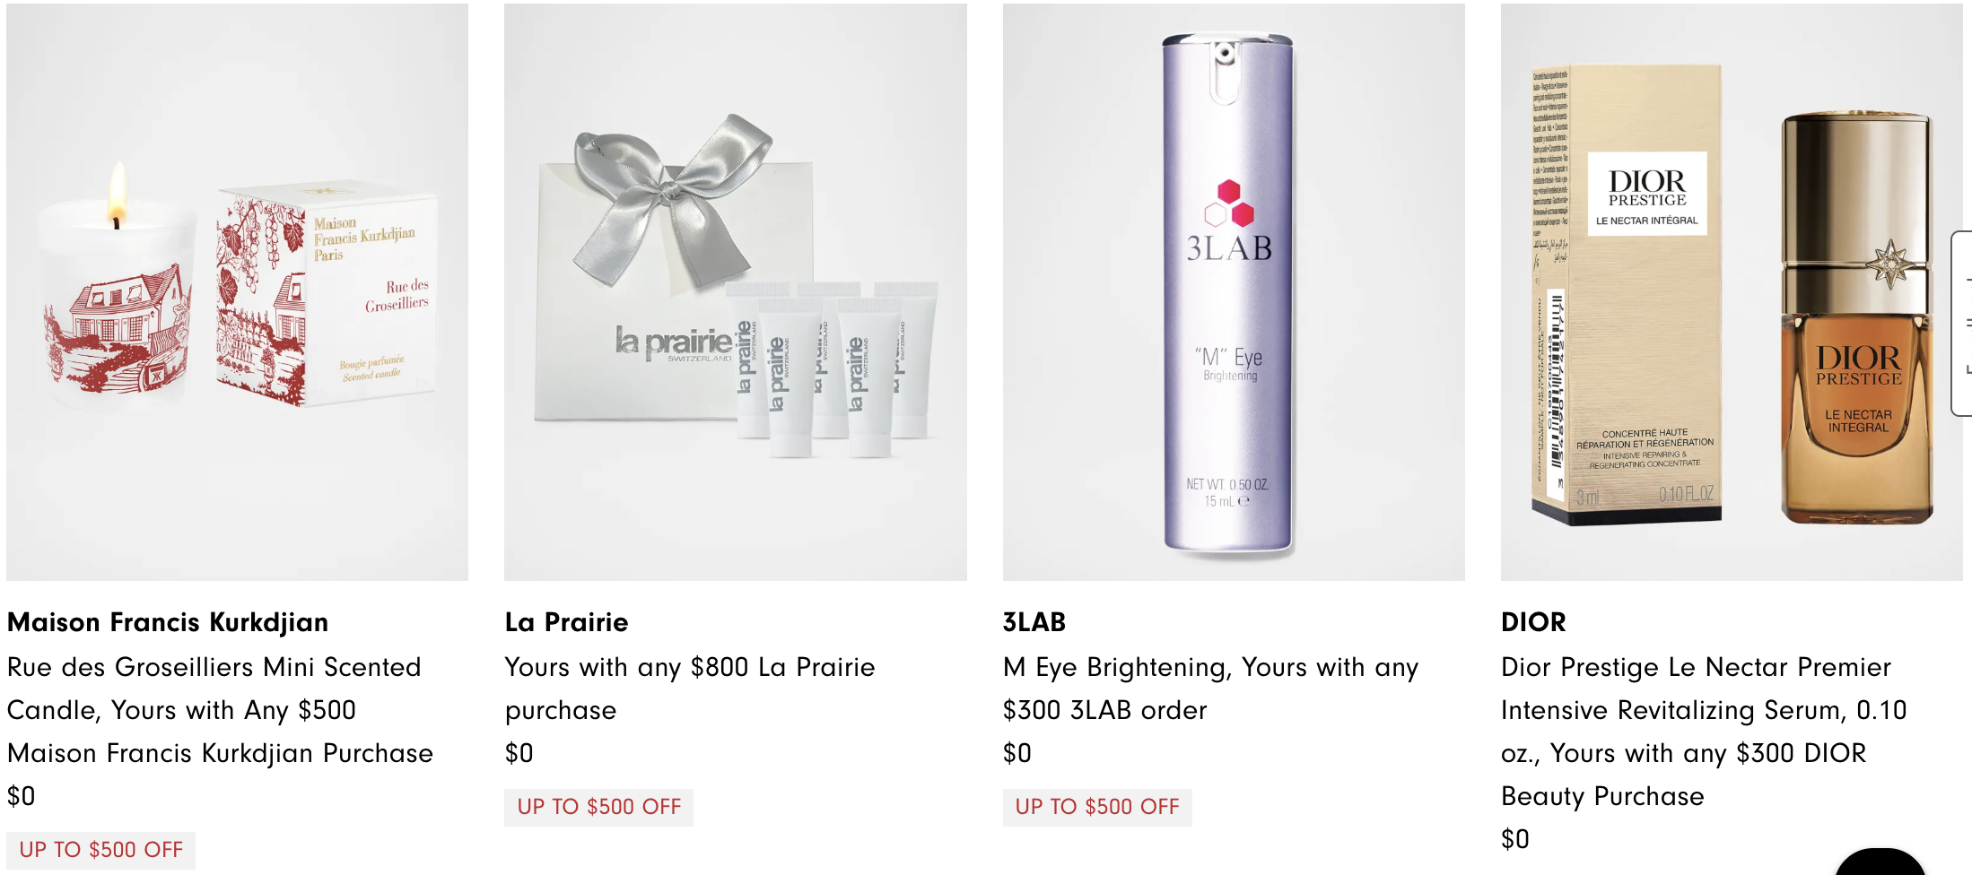Open Dior Prestige Le Nectar Premier serum title
1972x875 pixels.
pos(1703,732)
